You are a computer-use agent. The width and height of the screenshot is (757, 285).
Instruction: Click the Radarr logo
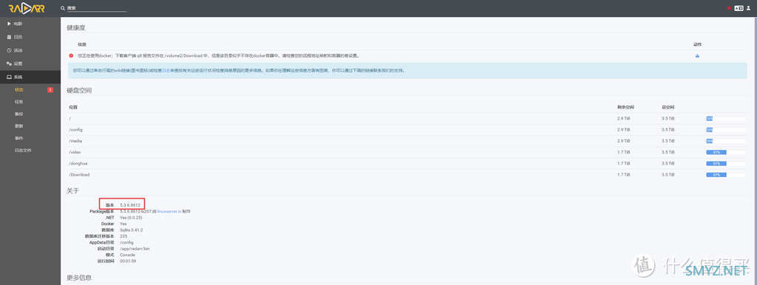pos(27,8)
